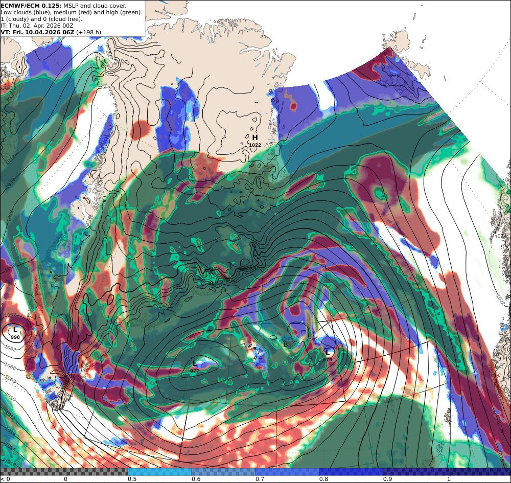Image resolution: width=511 pixels, height=483 pixels.
Task: Click the '1016' isobar label
Action: [10, 447]
